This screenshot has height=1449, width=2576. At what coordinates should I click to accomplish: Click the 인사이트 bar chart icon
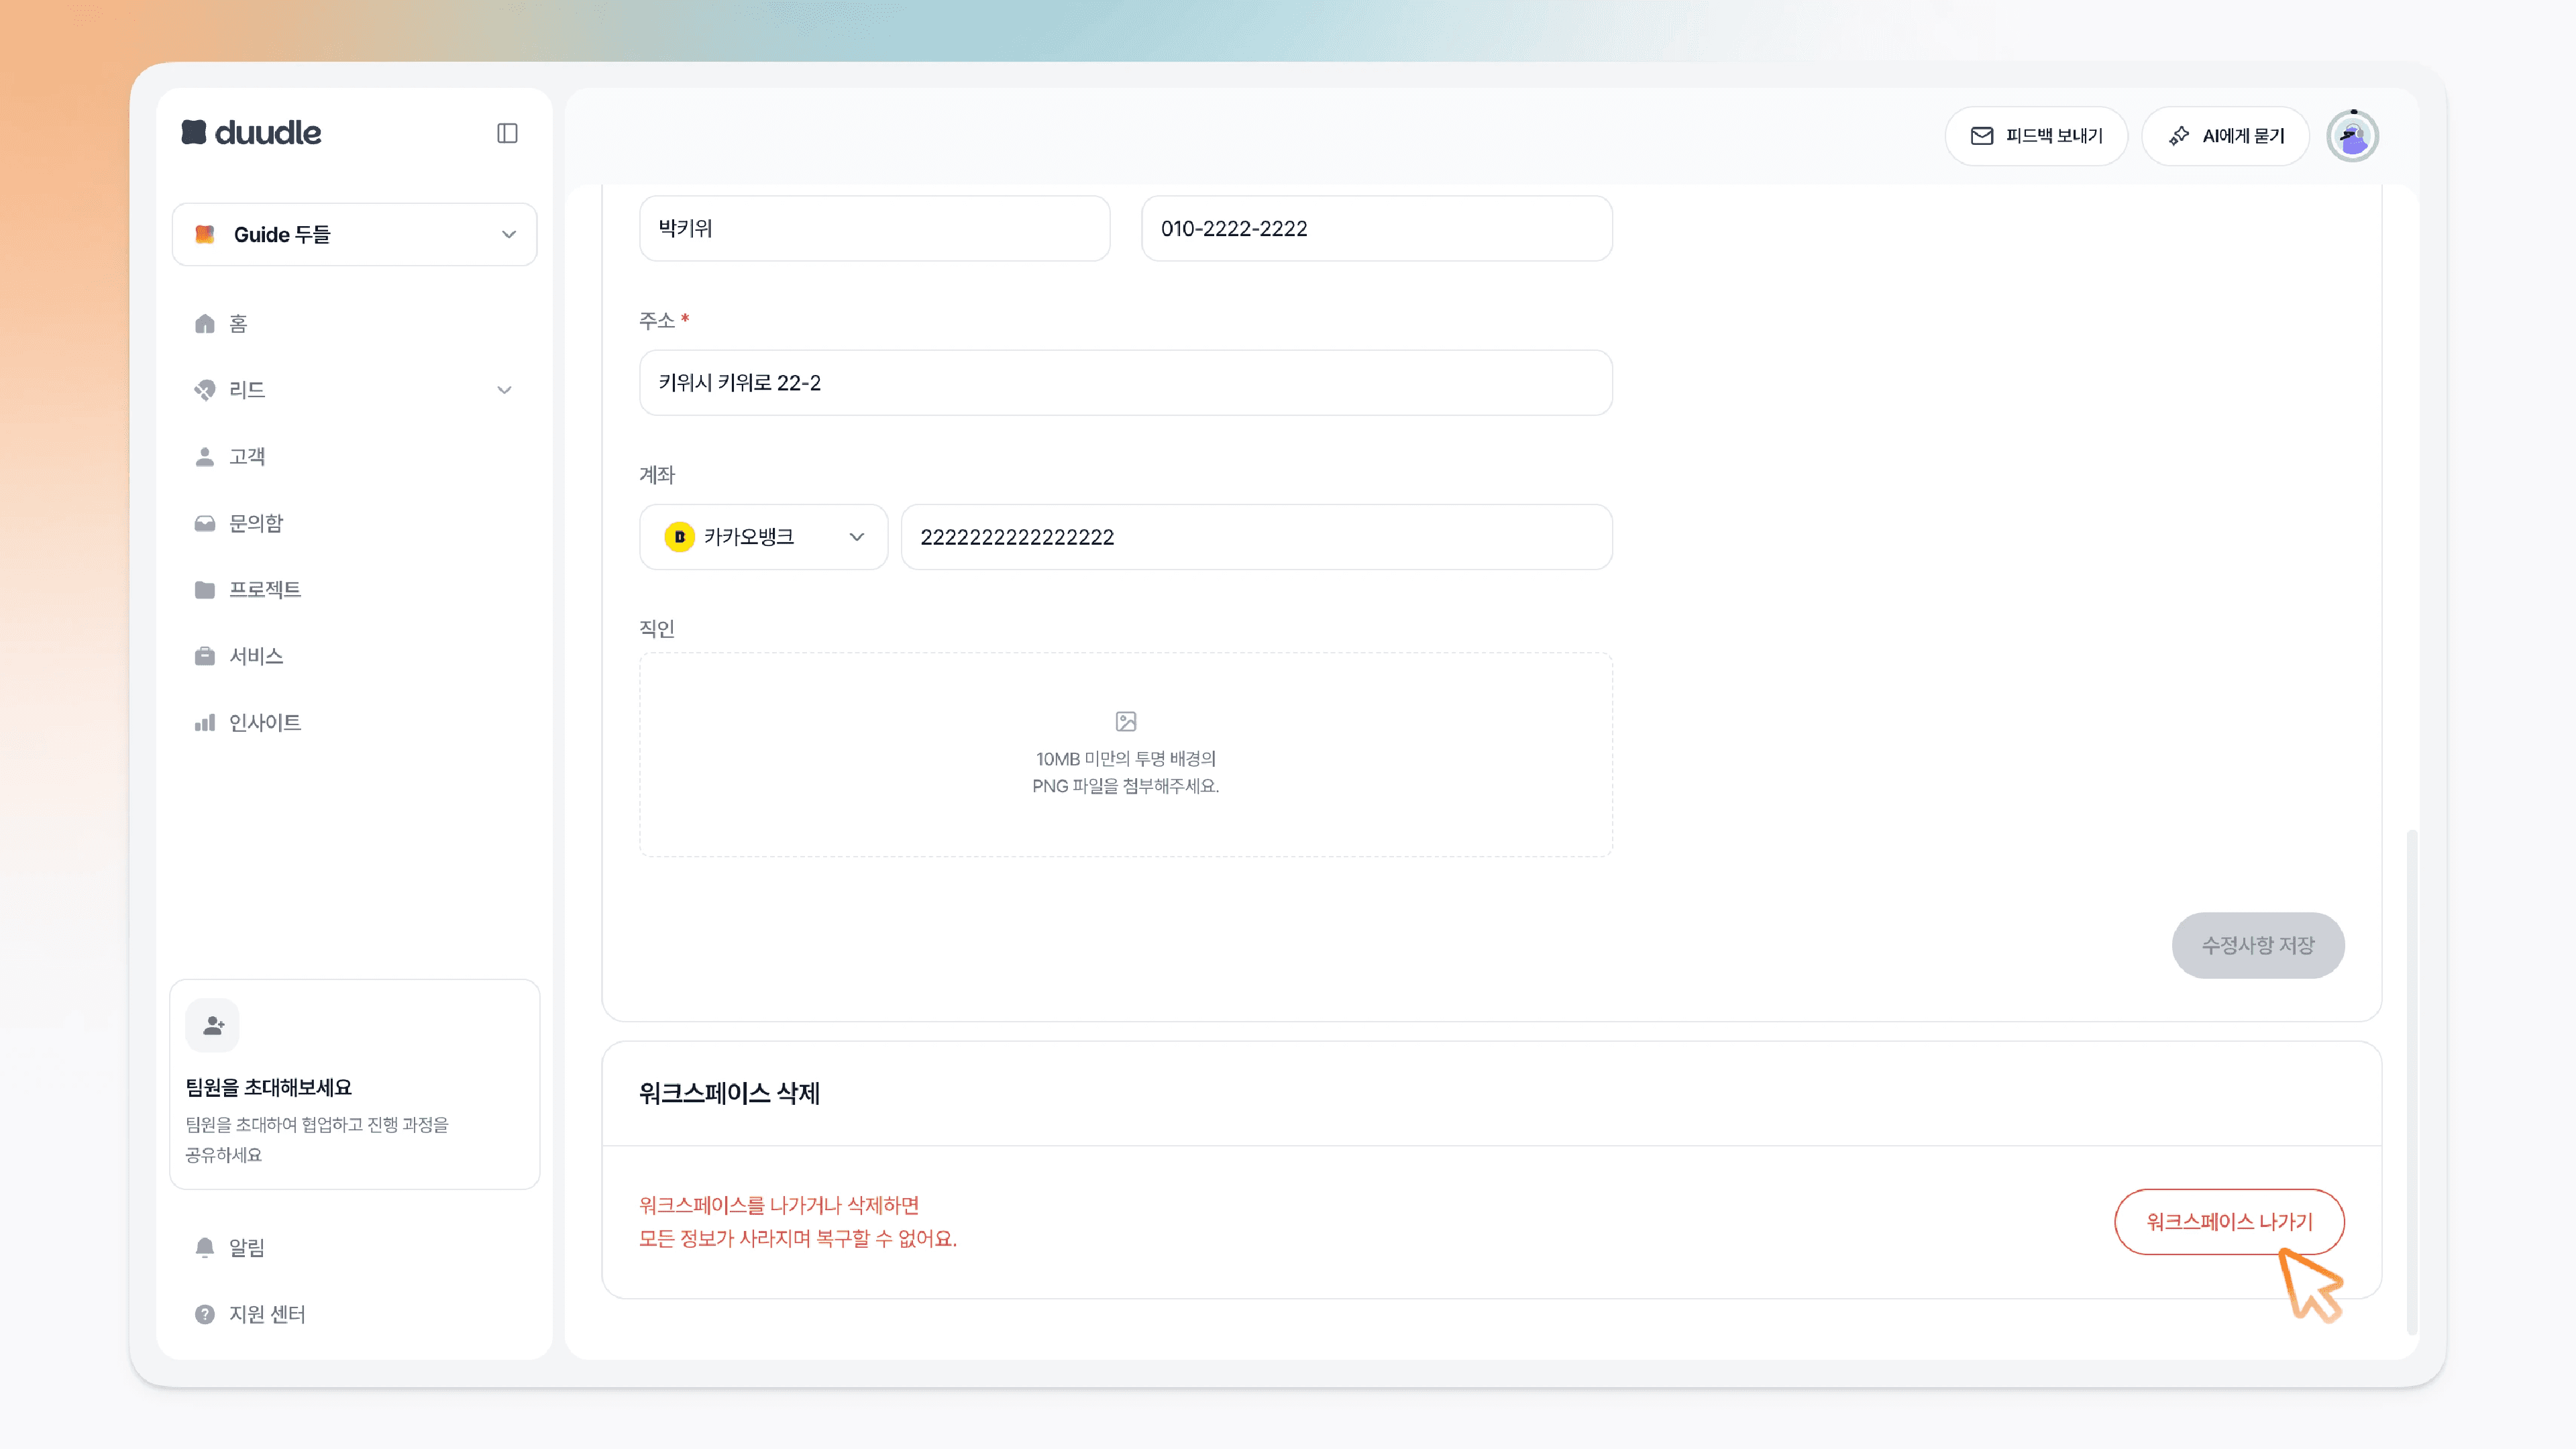click(205, 722)
